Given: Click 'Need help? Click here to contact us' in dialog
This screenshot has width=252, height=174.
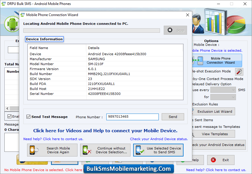Looking at the screenshot, I should coord(53,139).
